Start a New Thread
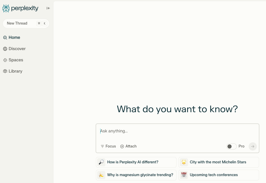 pos(26,23)
